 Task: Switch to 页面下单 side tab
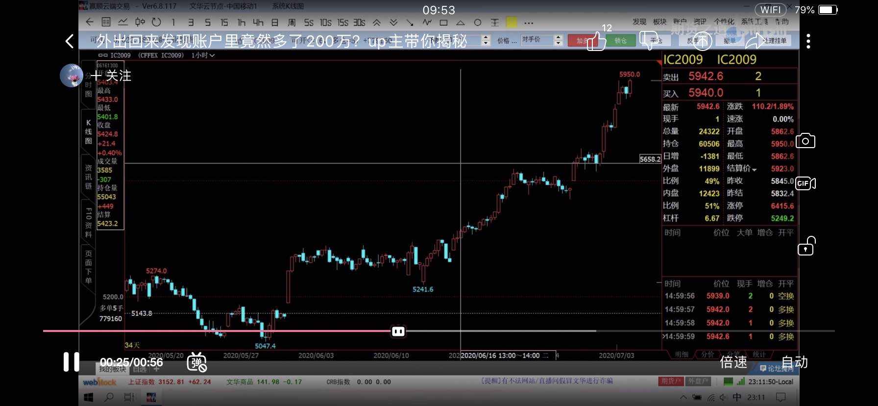88,267
